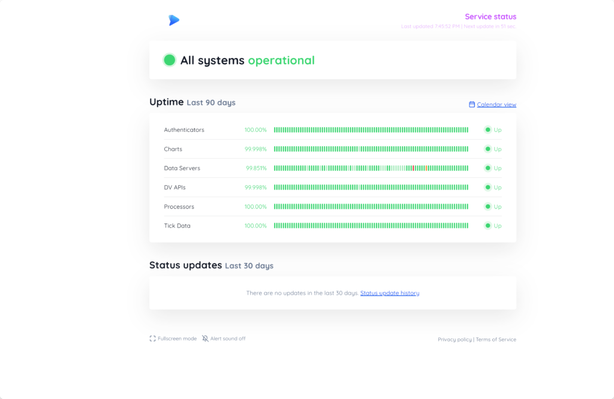The width and height of the screenshot is (614, 399).
Task: Click Authenticators 100.00% uptime value
Action: tap(255, 130)
